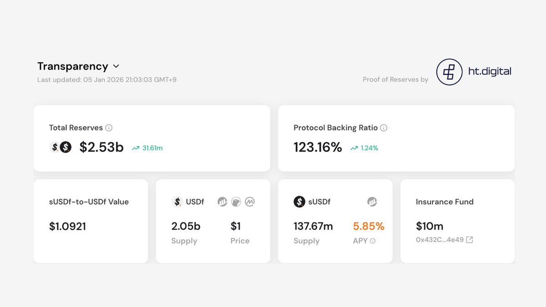Image resolution: width=546 pixels, height=307 pixels.
Task: Show the APY info icon
Action: (x=373, y=241)
